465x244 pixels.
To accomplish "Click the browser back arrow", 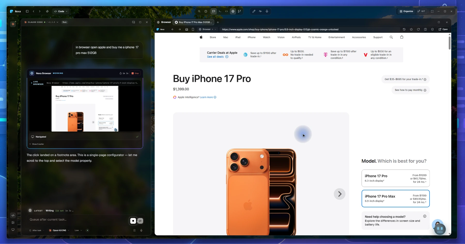I will pyautogui.click(x=173, y=29).
